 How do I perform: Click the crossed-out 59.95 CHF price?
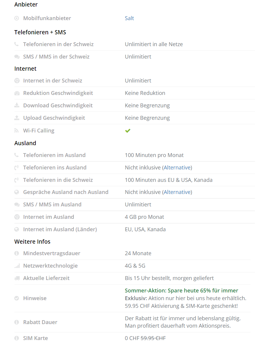[153, 338]
